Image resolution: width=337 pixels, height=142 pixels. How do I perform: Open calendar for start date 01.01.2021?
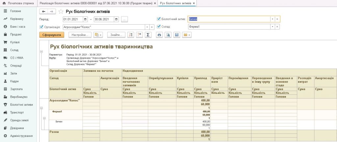pos(86,19)
